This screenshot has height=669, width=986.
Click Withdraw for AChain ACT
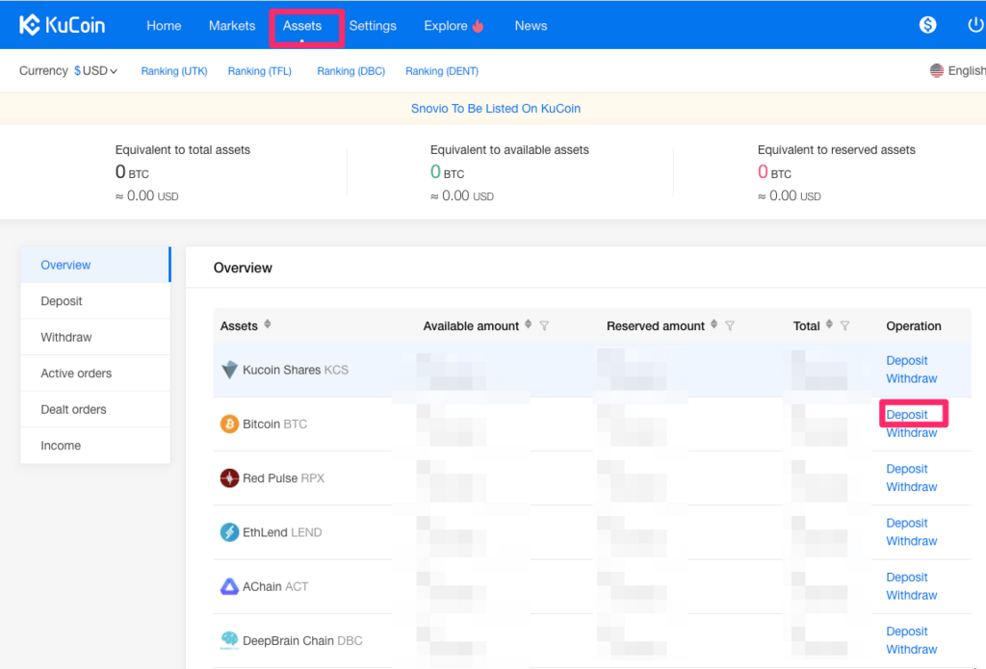912,595
